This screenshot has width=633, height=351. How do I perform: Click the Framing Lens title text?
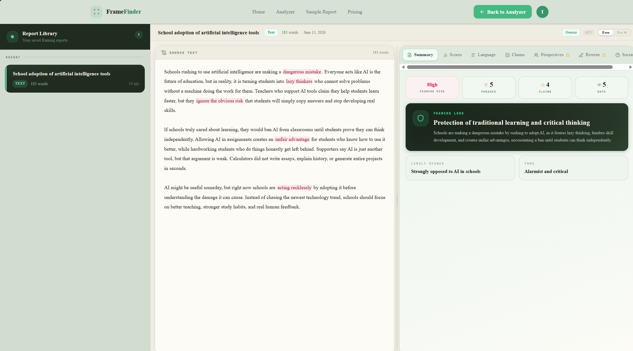511,122
